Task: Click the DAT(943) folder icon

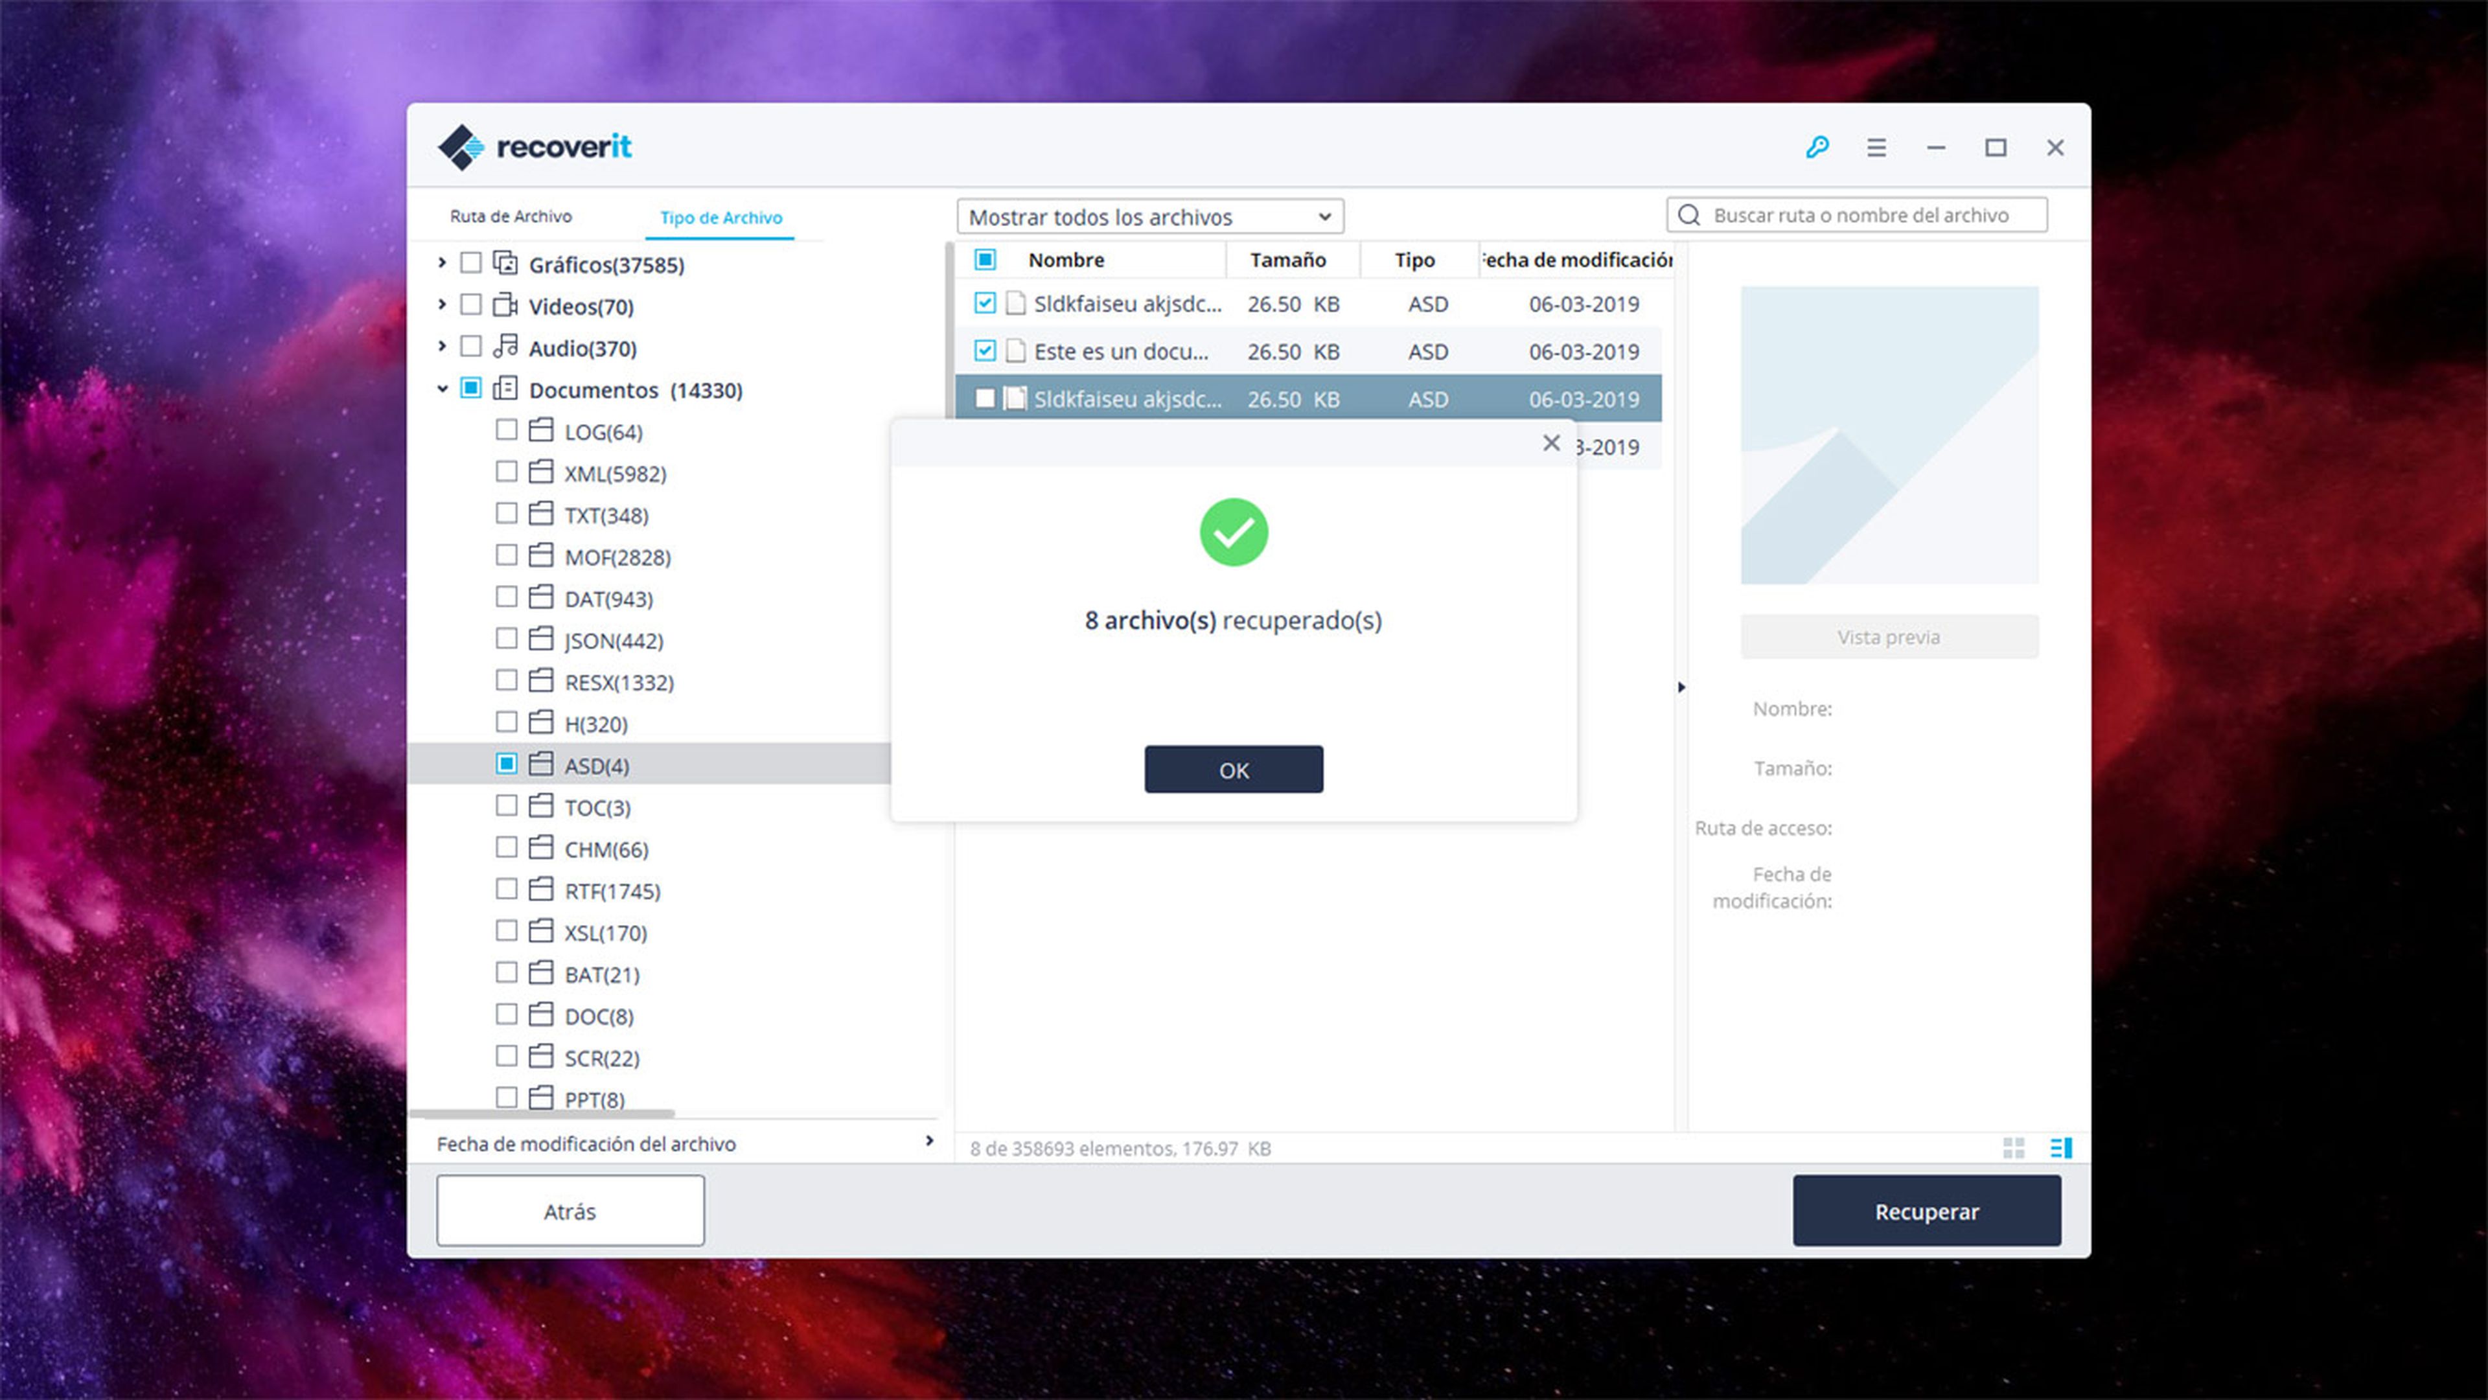Action: pos(541,597)
